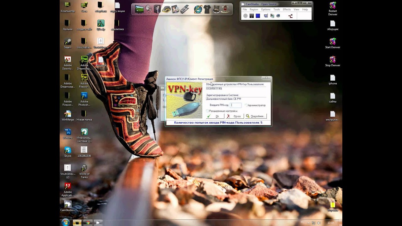Click the black t-shirt dock icon
The image size is (402, 226).
click(x=207, y=9)
